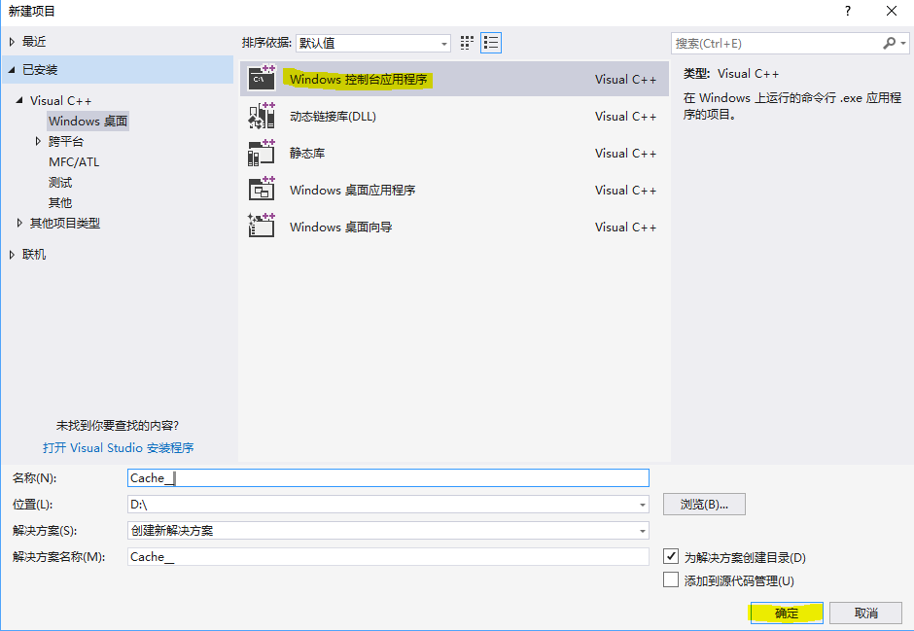Select 其他 category under Visual C++
914x631 pixels.
(x=60, y=203)
